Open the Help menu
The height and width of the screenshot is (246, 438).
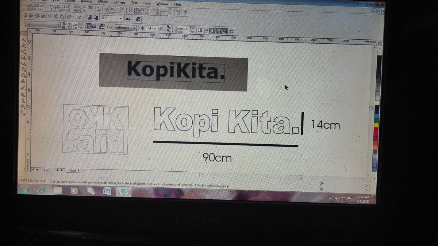click(177, 4)
